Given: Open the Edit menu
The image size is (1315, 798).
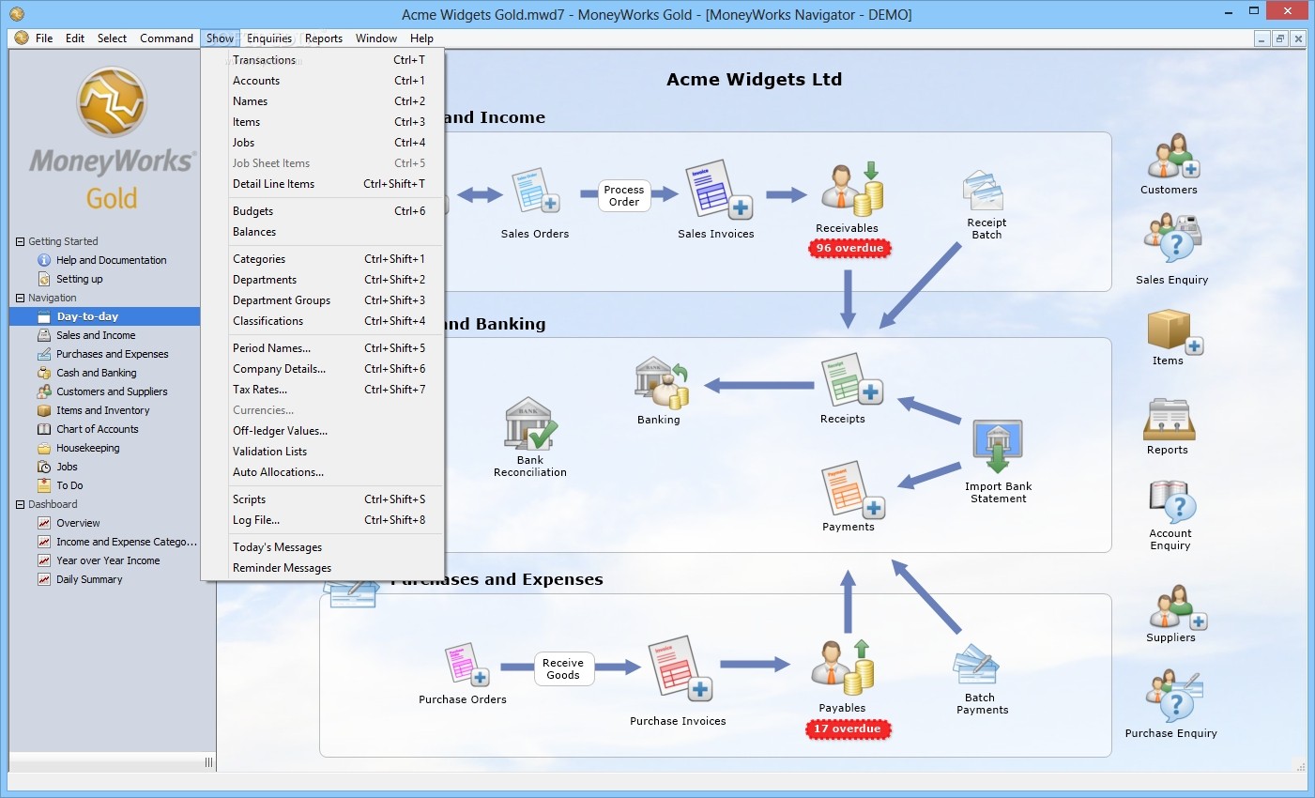Looking at the screenshot, I should click(x=75, y=38).
